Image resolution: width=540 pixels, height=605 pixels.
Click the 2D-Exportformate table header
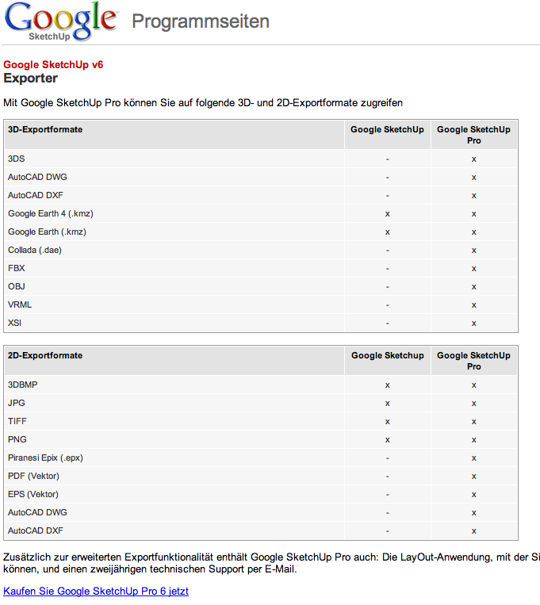tap(45, 356)
